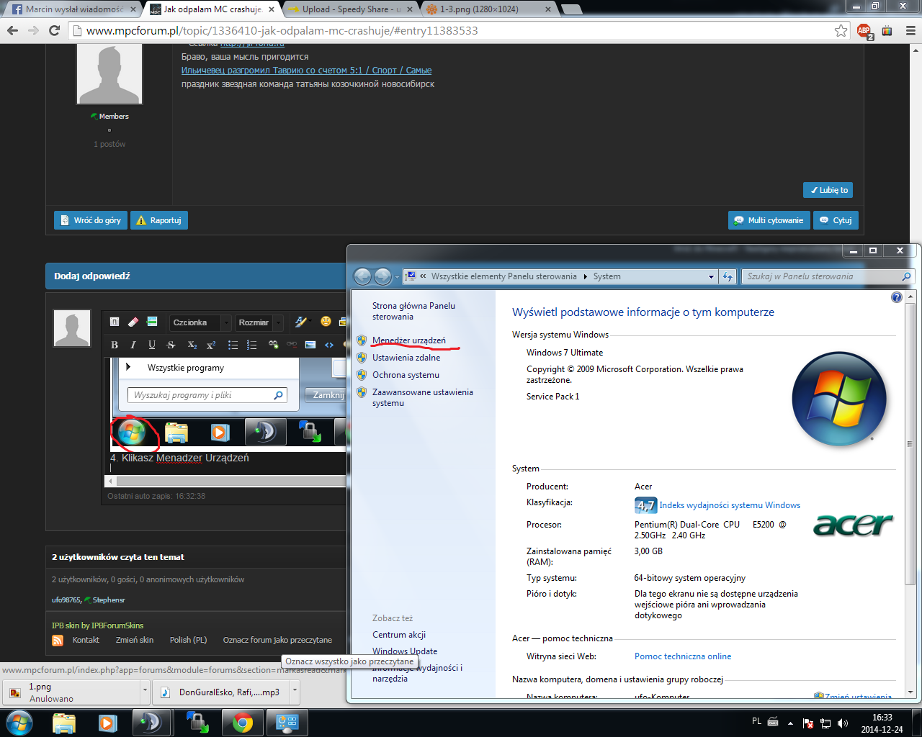Image resolution: width=922 pixels, height=737 pixels.
Task: Open the emoticon smiley picker
Action: (x=326, y=322)
